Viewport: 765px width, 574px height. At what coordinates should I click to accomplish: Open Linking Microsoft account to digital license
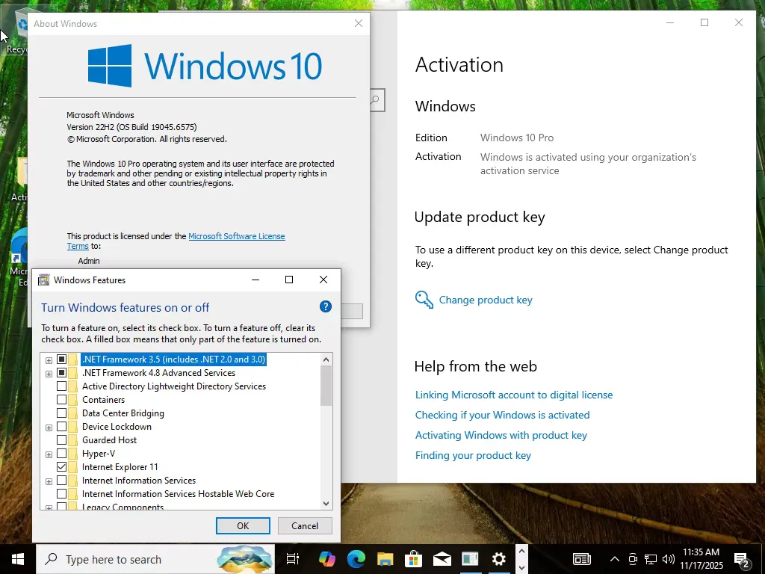click(x=514, y=395)
